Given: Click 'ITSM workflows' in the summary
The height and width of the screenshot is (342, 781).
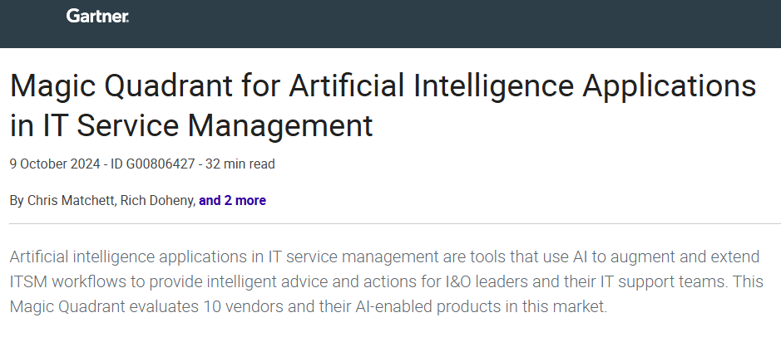Looking at the screenshot, I should [66, 281].
